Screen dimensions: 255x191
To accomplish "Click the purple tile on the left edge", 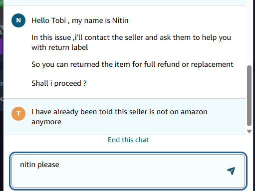I will pyautogui.click(x=1, y=46).
